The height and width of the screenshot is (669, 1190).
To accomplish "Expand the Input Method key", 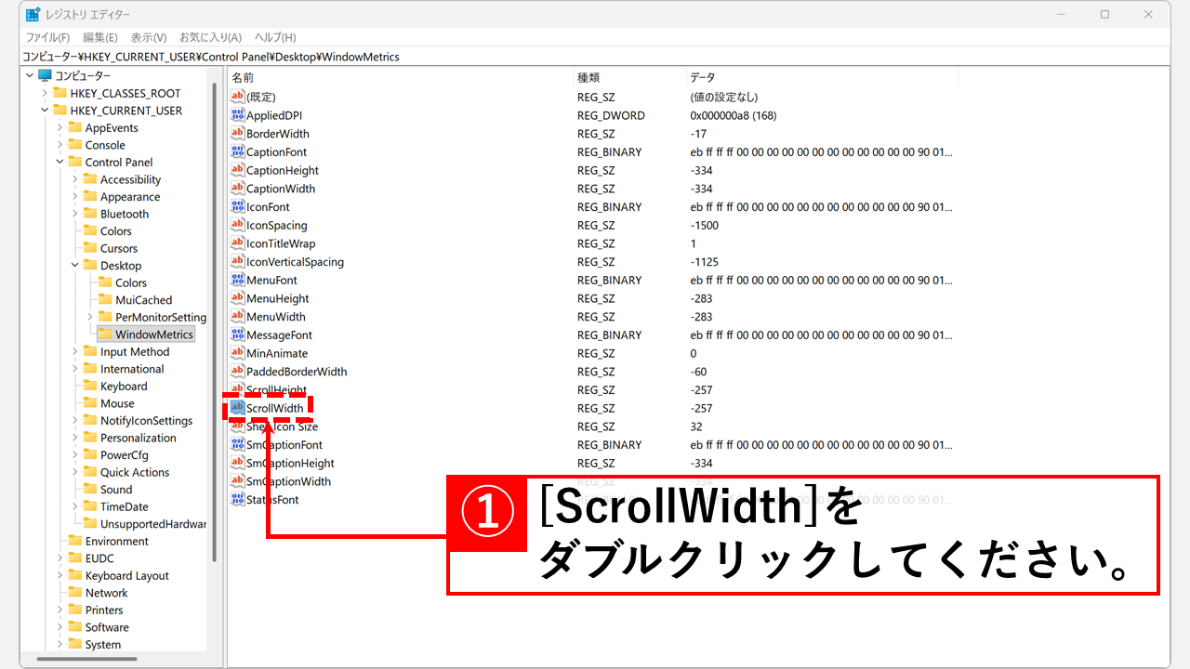I will pyautogui.click(x=75, y=352).
